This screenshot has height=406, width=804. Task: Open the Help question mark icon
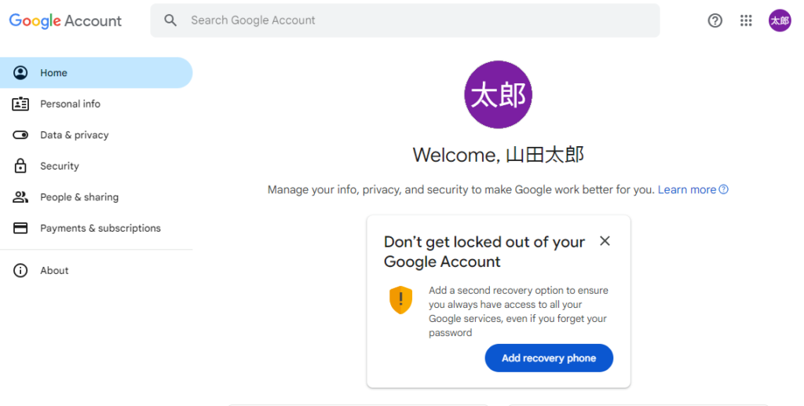(x=714, y=20)
